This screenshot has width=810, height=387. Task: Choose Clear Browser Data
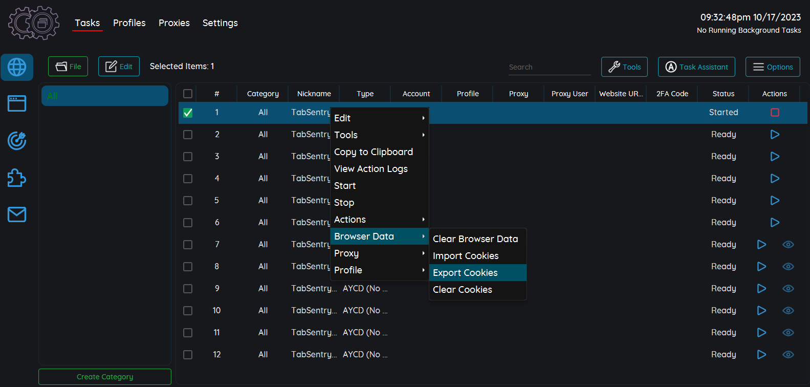[x=477, y=239]
